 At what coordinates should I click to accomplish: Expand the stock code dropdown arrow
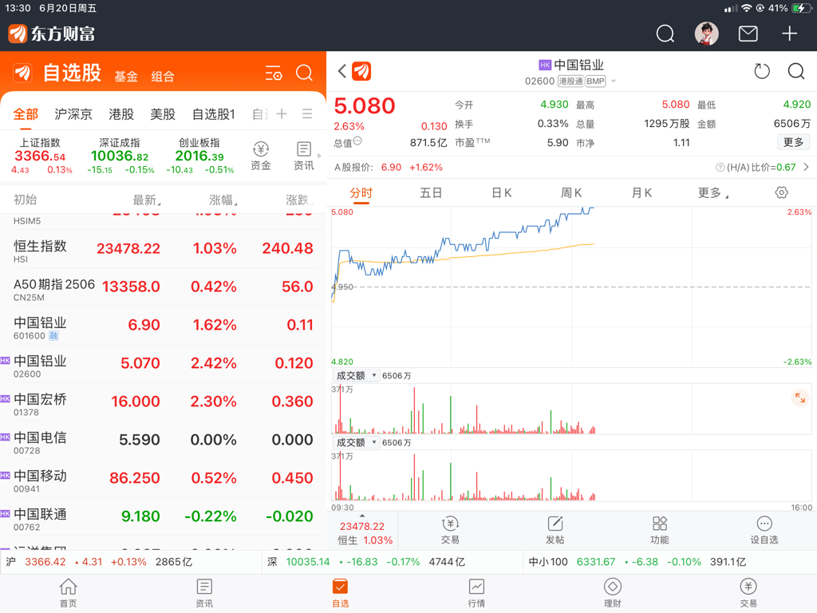click(614, 81)
